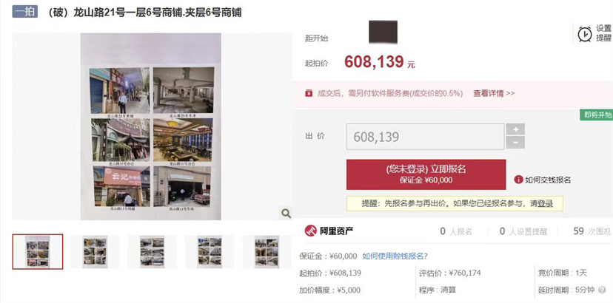The width and height of the screenshot is (613, 303).
Task: Click the help icon next to 延时周期
Action: pos(603,290)
